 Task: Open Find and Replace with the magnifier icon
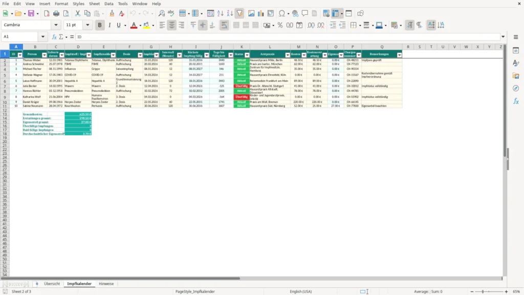point(161,13)
